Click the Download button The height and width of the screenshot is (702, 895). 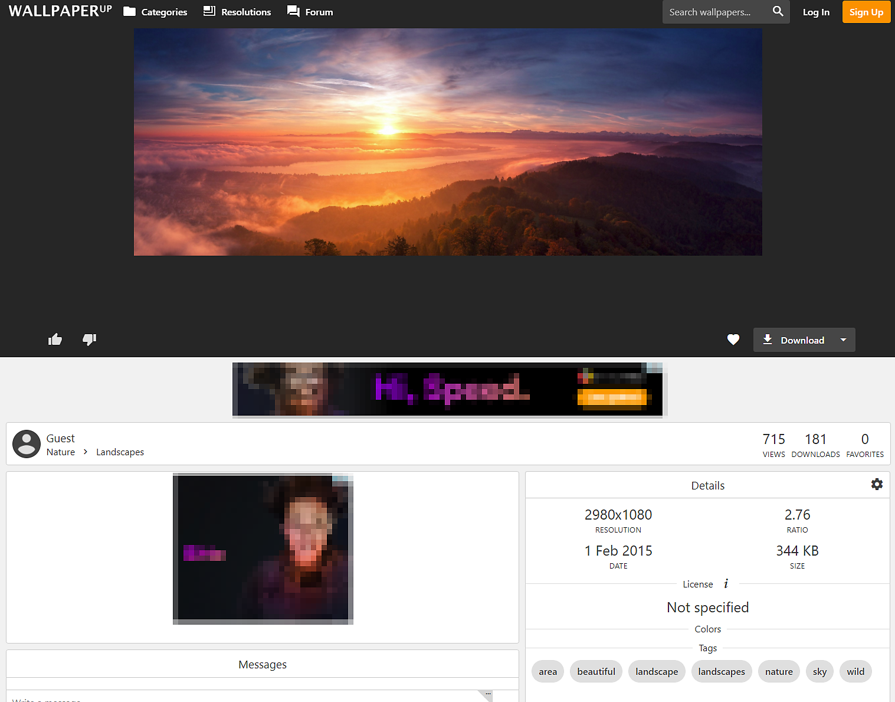pyautogui.click(x=794, y=340)
